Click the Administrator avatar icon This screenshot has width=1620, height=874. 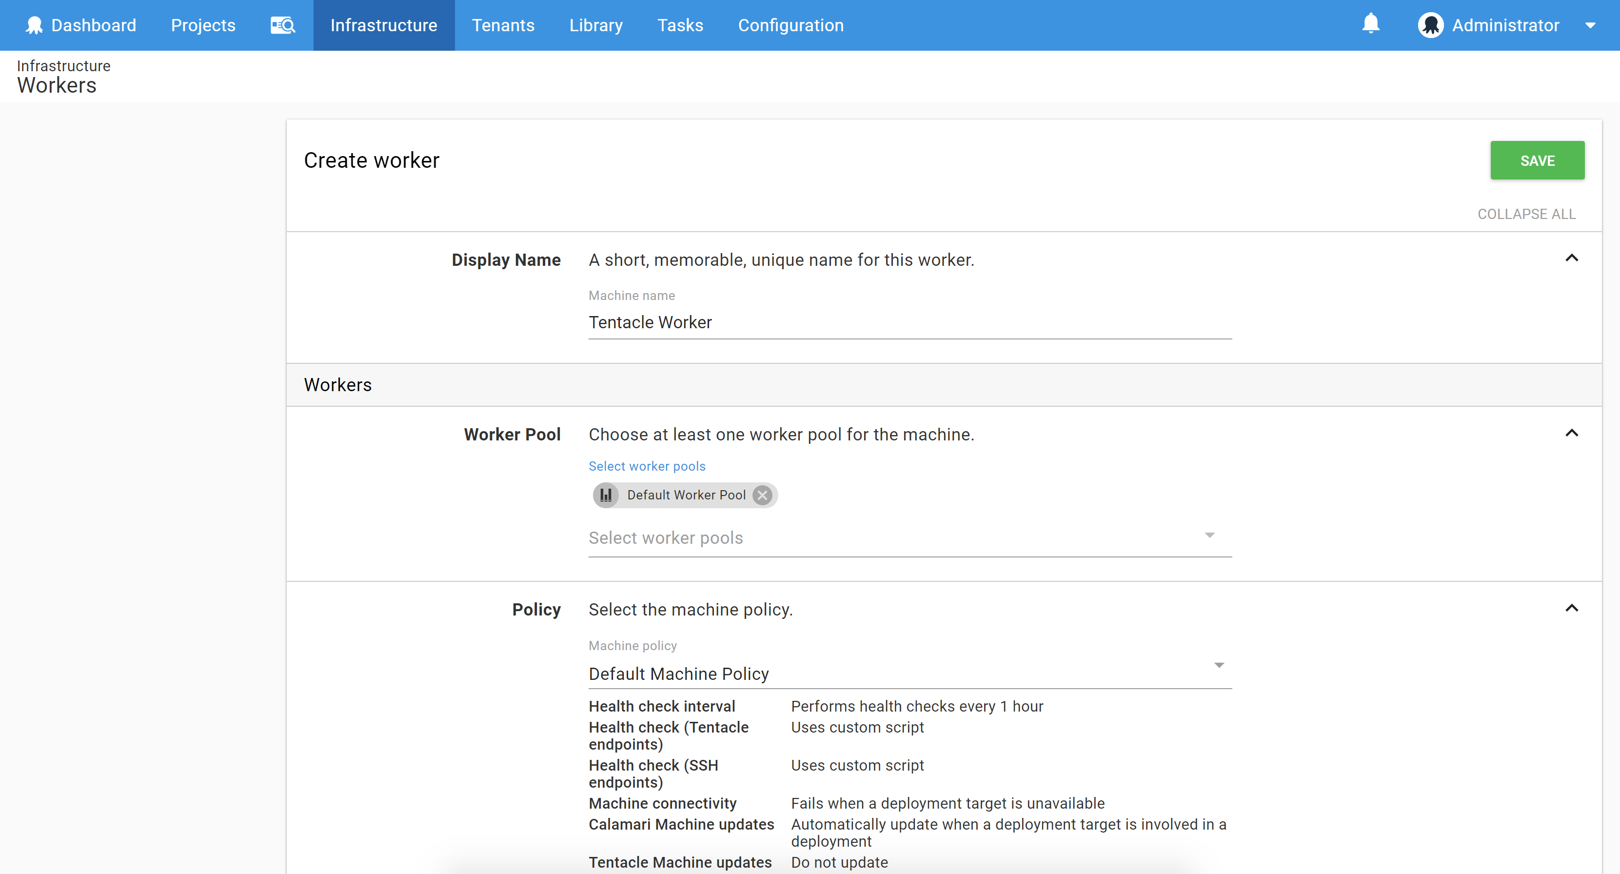coord(1430,24)
